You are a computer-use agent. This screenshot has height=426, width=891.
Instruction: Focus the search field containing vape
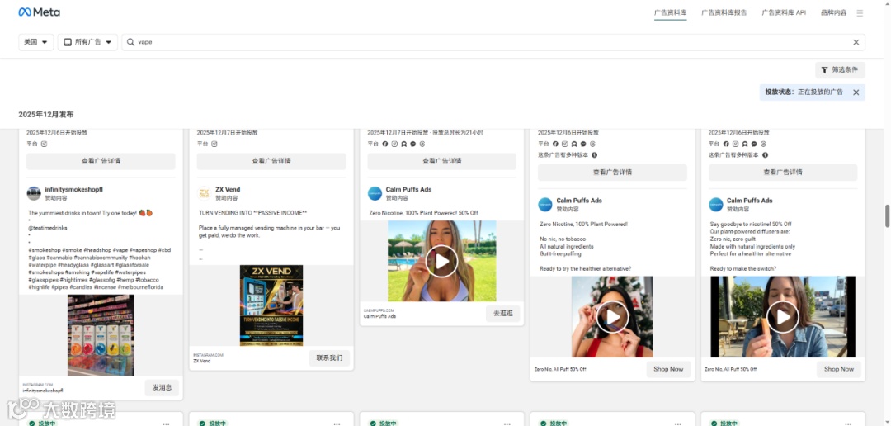coord(493,42)
